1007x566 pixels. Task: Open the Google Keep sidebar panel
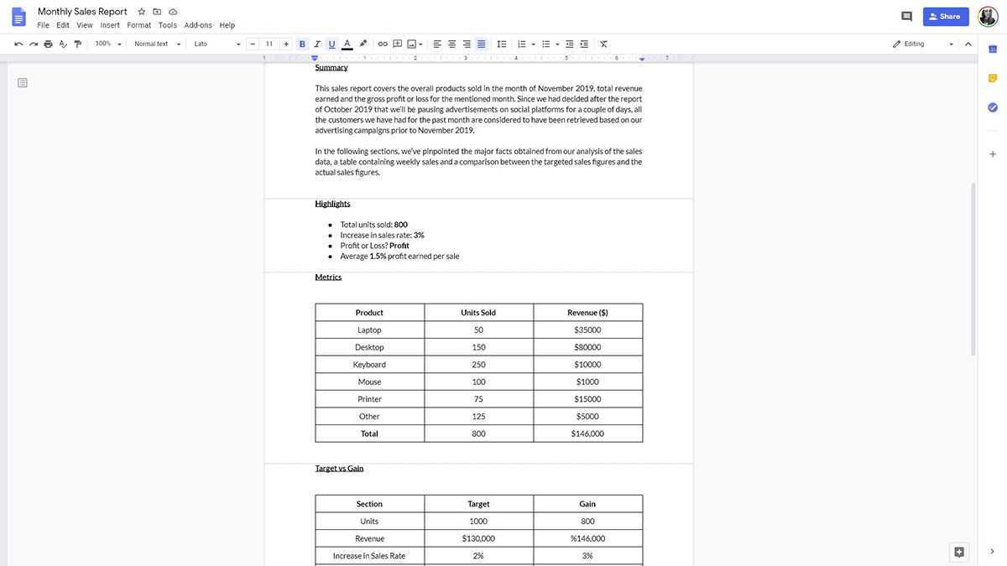point(992,76)
